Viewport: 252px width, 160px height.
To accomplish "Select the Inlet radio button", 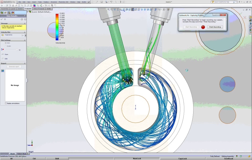I will click(x=6, y=43).
